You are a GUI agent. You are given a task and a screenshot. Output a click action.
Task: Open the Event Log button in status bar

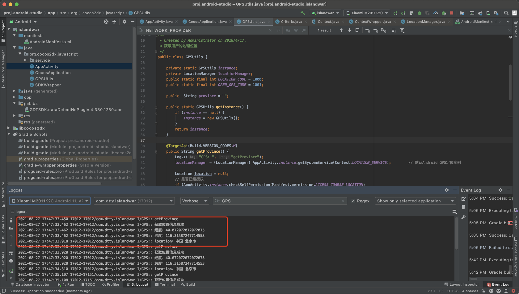pos(498,284)
